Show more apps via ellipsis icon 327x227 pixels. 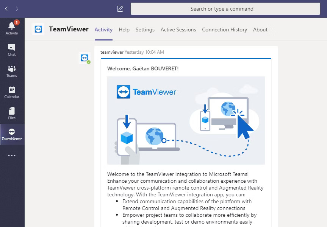[x=12, y=155]
